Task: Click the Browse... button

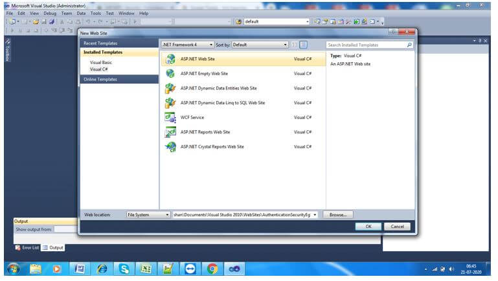Action: tap(338, 215)
